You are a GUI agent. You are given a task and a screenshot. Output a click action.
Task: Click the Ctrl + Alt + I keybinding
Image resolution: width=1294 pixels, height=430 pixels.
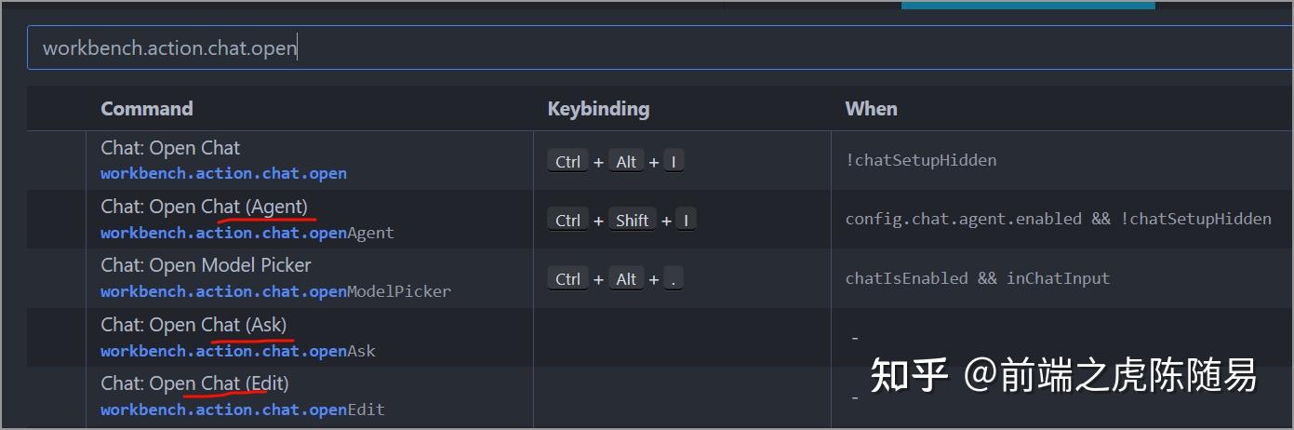click(x=615, y=162)
